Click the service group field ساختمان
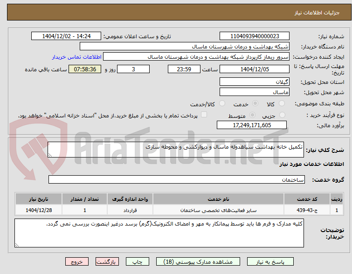This screenshot has width=352, height=274. [177, 179]
